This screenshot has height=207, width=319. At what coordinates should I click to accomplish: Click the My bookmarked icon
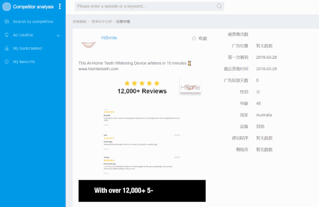click(7, 48)
